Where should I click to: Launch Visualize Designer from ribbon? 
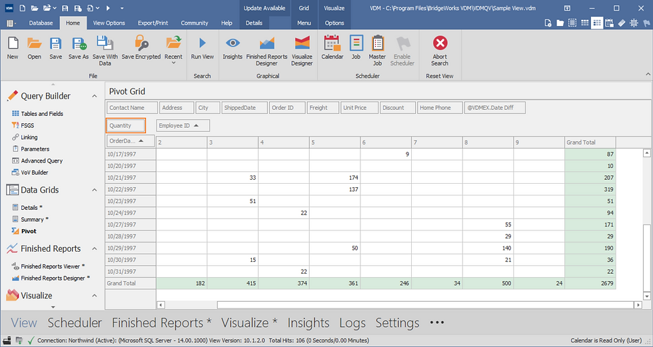click(302, 51)
